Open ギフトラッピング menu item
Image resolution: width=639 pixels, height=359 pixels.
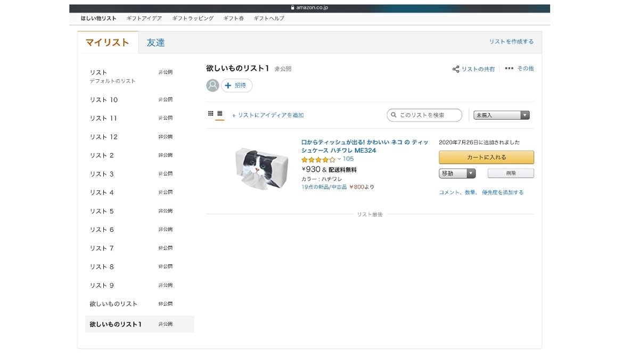[193, 18]
